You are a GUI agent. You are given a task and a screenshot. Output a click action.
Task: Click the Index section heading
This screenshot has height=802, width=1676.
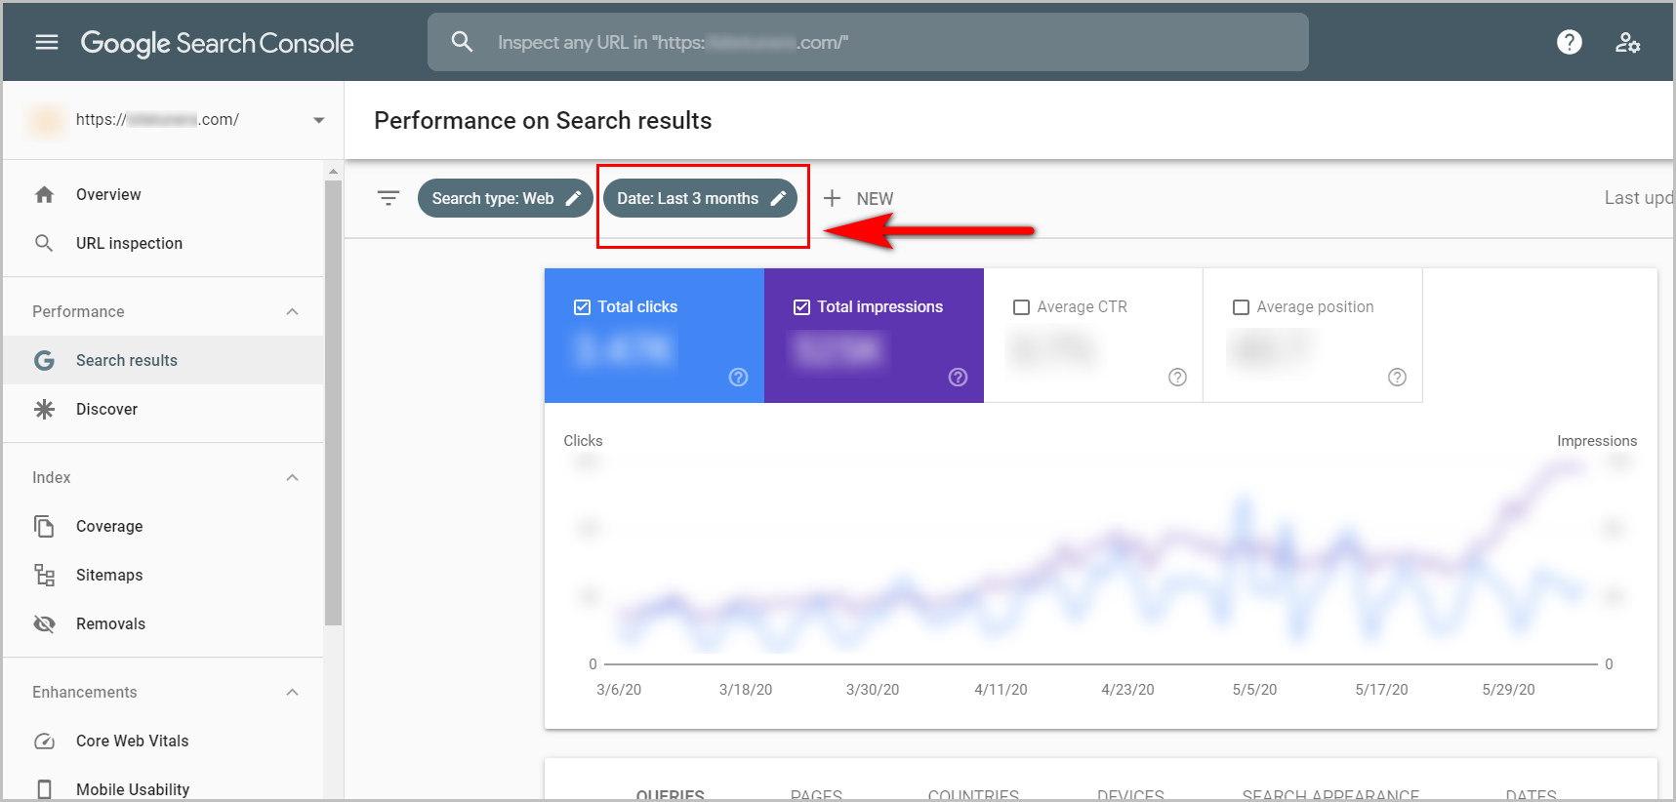[52, 477]
